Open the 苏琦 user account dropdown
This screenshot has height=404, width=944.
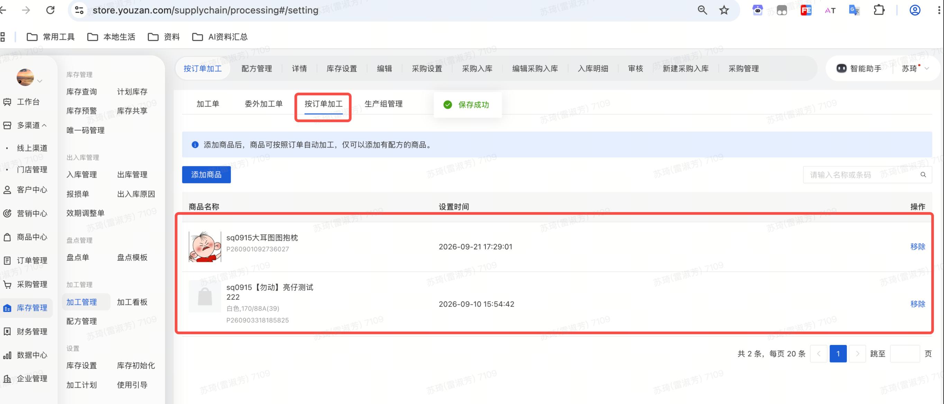pyautogui.click(x=915, y=68)
